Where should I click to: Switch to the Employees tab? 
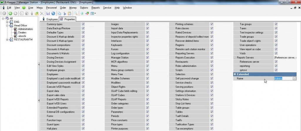point(50,19)
